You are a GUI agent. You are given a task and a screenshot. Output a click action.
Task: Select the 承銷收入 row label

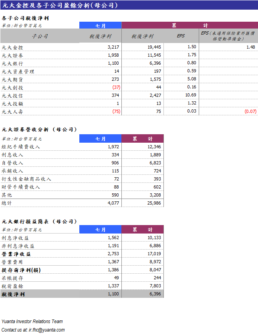point(12,171)
